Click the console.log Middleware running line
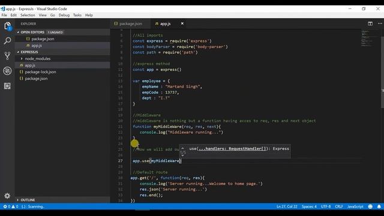 pos(181,132)
